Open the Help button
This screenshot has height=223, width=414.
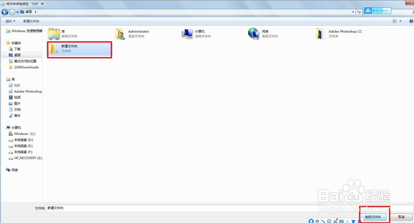pyautogui.click(x=411, y=21)
